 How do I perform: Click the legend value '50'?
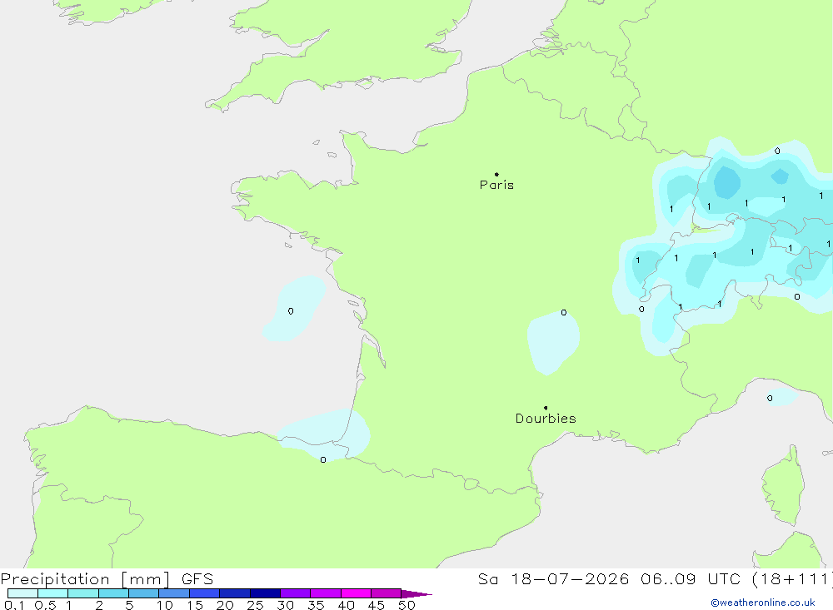407,605
